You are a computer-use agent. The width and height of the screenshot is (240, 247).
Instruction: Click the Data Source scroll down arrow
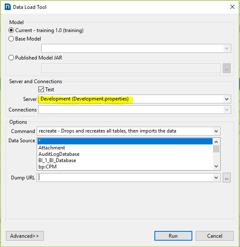(216, 166)
